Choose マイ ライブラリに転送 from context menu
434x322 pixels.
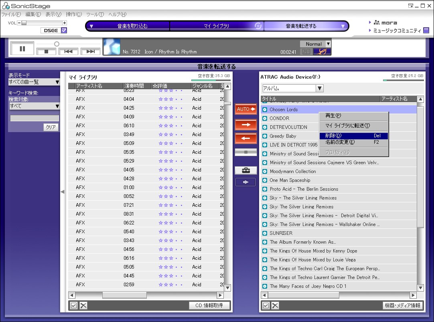pos(353,126)
